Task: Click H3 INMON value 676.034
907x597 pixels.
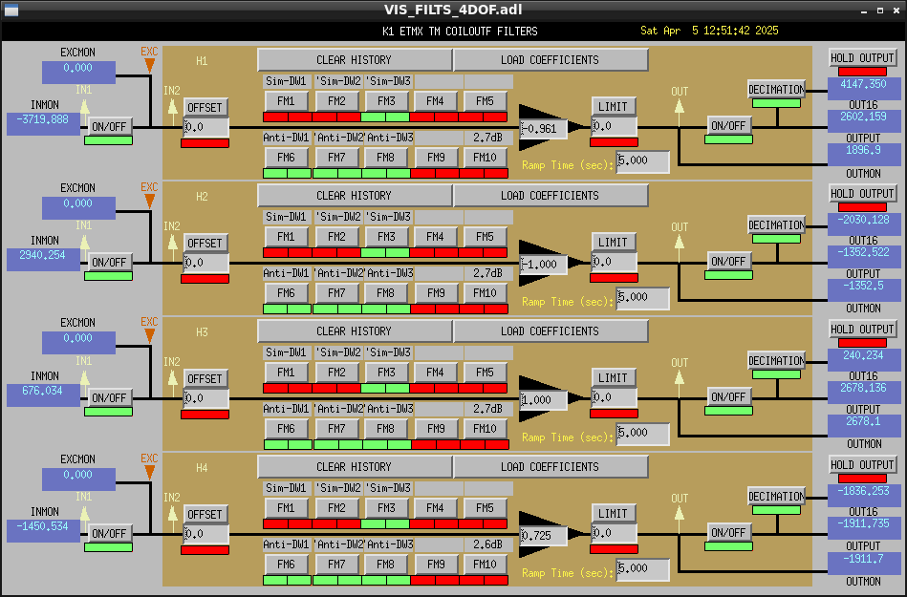Action: pos(43,394)
